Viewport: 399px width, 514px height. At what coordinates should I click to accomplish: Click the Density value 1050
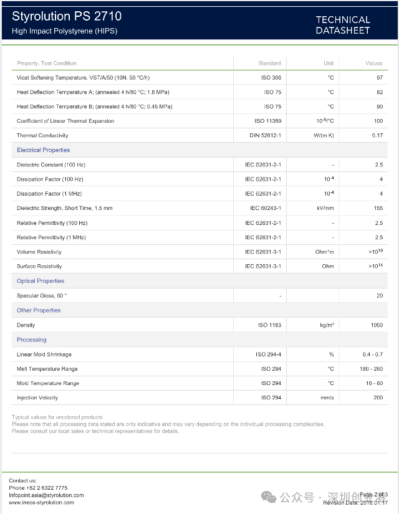376,325
